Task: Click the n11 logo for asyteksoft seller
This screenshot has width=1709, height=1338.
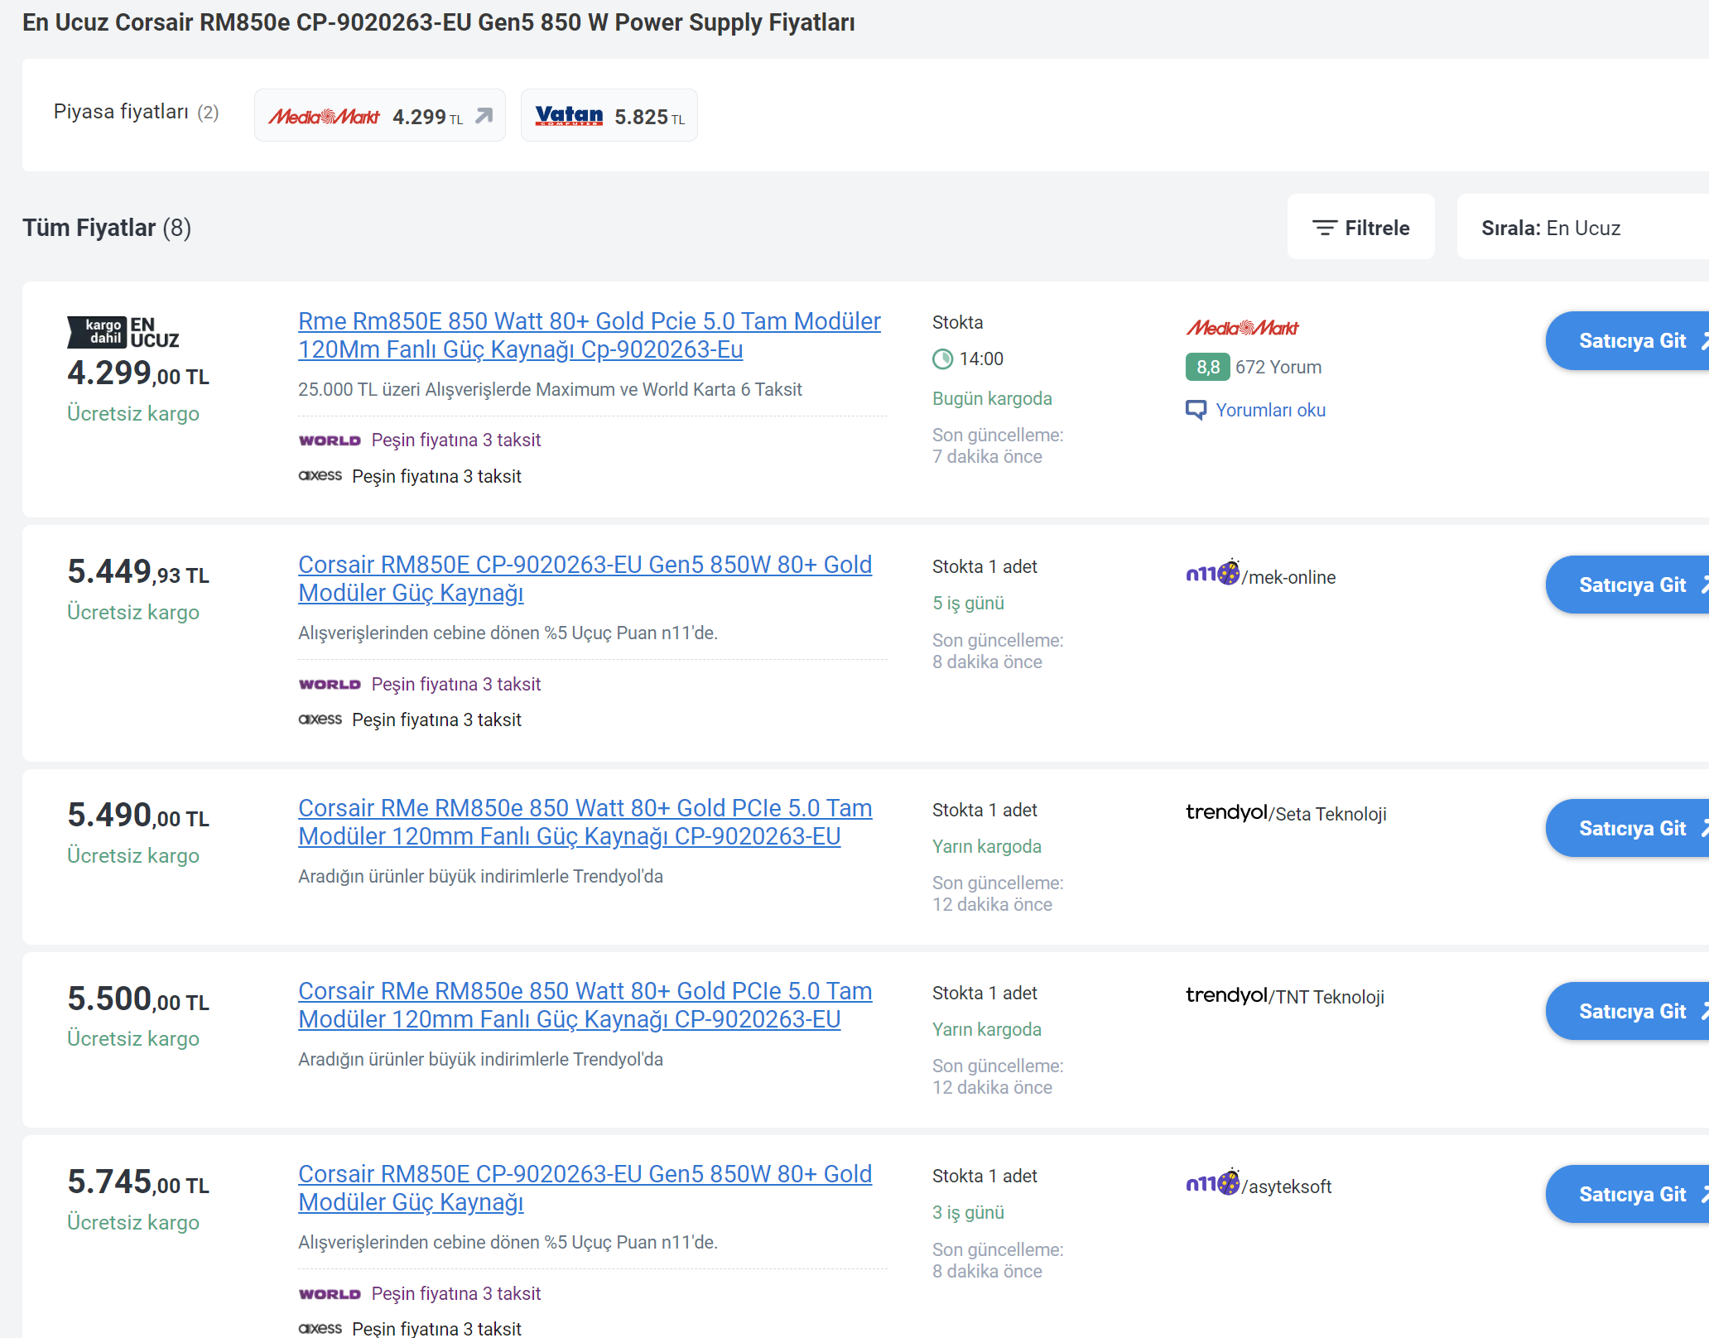Action: tap(1212, 1183)
